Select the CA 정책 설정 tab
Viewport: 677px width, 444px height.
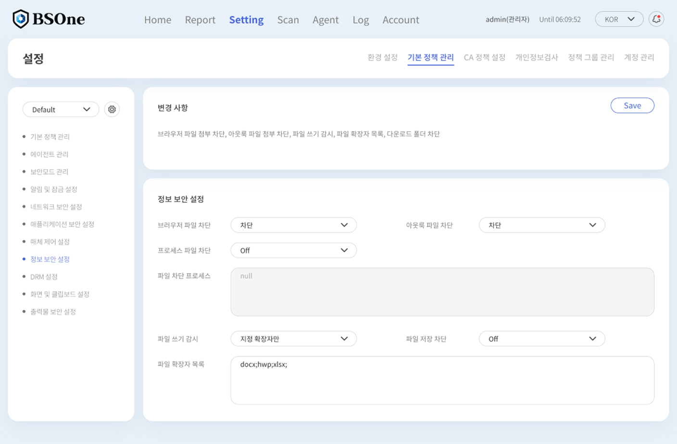click(484, 57)
